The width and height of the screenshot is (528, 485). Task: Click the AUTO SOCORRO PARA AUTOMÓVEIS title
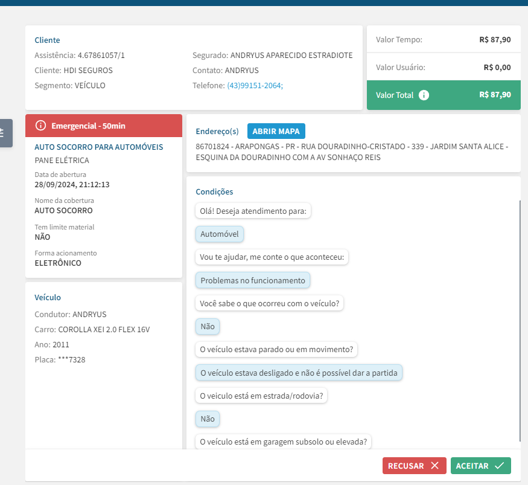99,147
